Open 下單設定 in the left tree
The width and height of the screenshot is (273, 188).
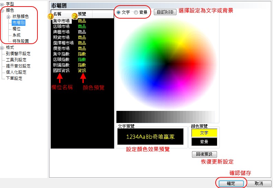click(x=14, y=79)
